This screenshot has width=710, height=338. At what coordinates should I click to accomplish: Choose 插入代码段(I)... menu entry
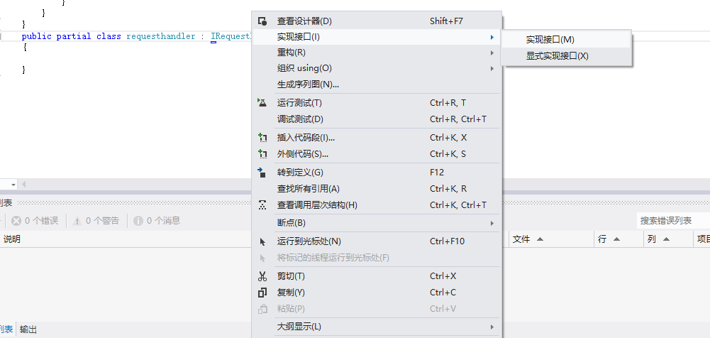click(x=377, y=137)
